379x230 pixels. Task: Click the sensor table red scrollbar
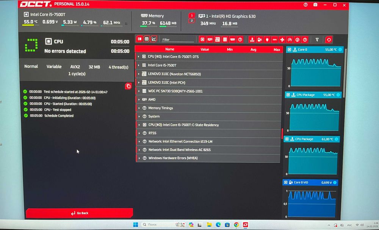pos(282,134)
